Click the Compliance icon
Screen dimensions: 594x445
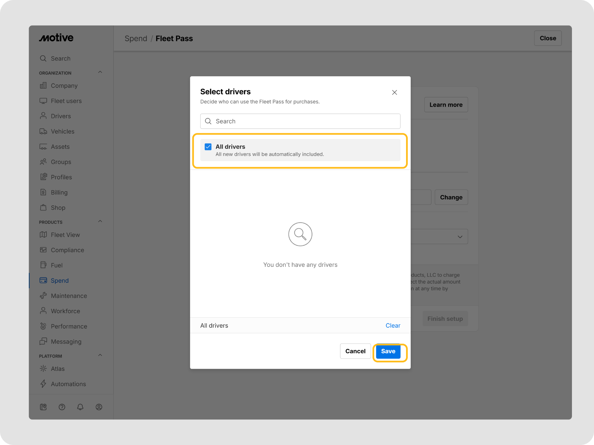pos(43,250)
